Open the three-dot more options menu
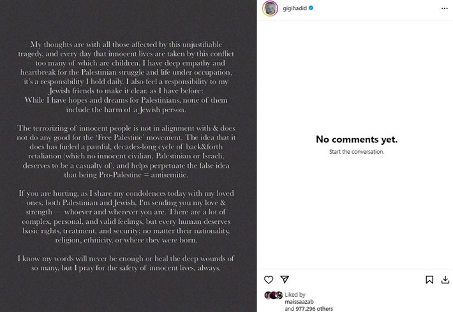The image size is (453, 312). pos(444,9)
